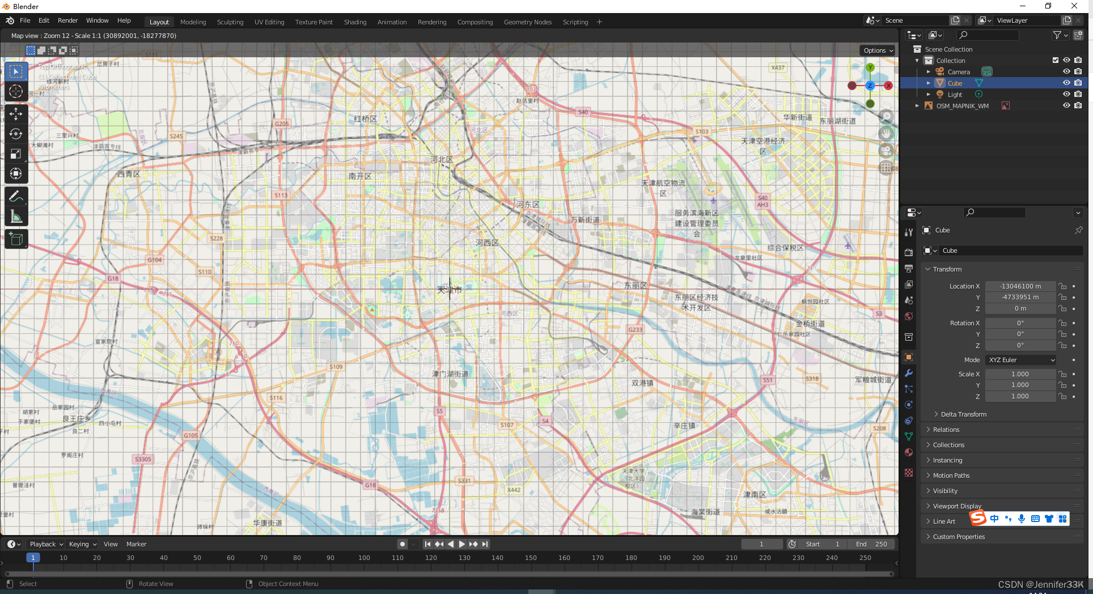
Task: Select the Annotate pencil tool
Action: (16, 197)
